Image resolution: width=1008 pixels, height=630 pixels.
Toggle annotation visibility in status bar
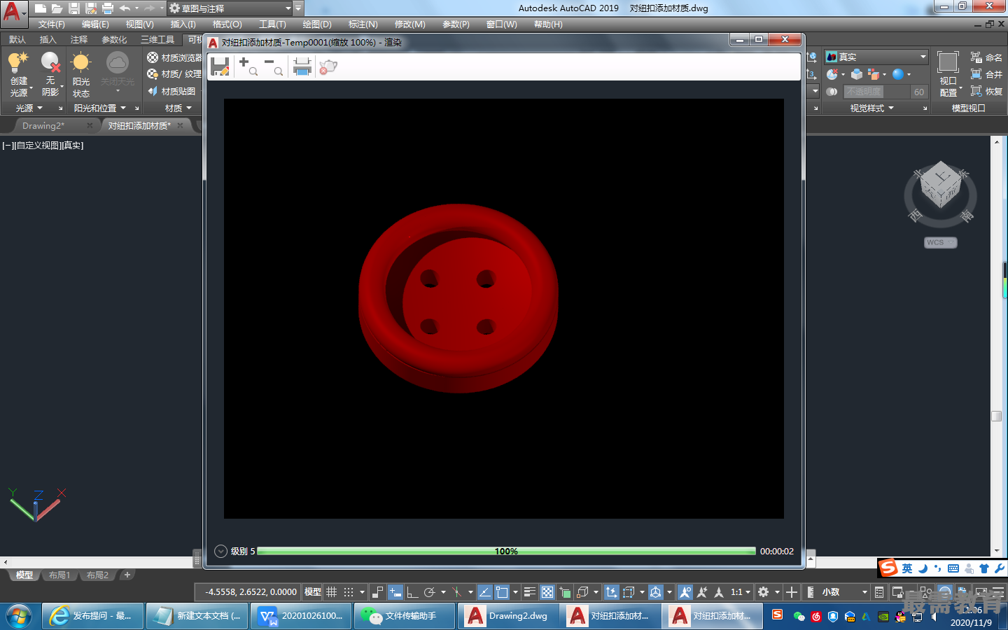click(x=685, y=591)
